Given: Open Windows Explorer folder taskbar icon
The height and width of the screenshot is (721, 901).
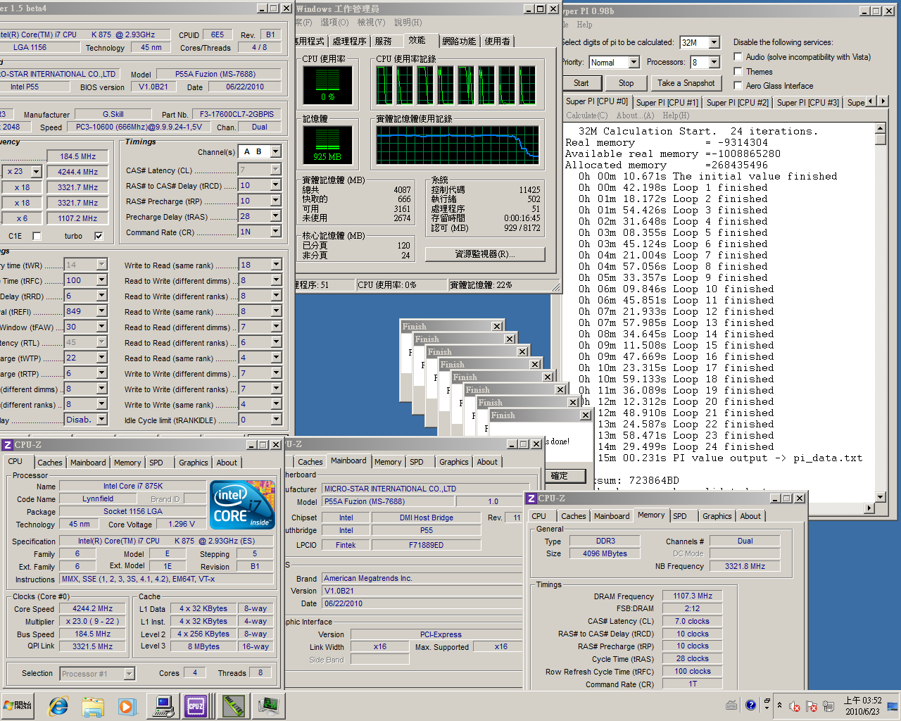Looking at the screenshot, I should [x=93, y=706].
